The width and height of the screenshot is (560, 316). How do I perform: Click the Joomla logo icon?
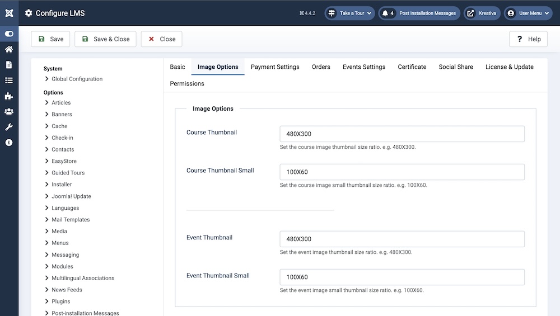(x=9, y=13)
